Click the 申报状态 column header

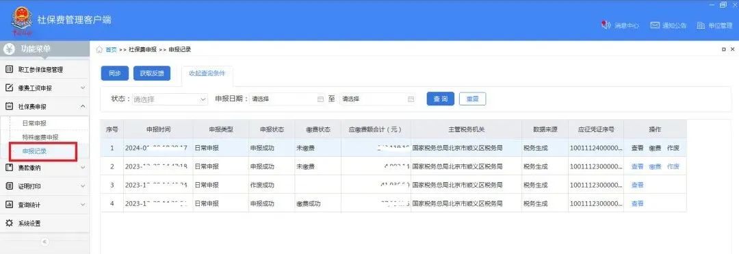[x=272, y=129]
